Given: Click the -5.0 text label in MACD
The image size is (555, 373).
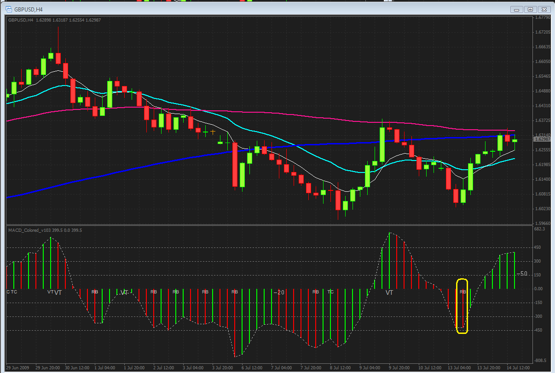Looking at the screenshot, I should [x=522, y=274].
